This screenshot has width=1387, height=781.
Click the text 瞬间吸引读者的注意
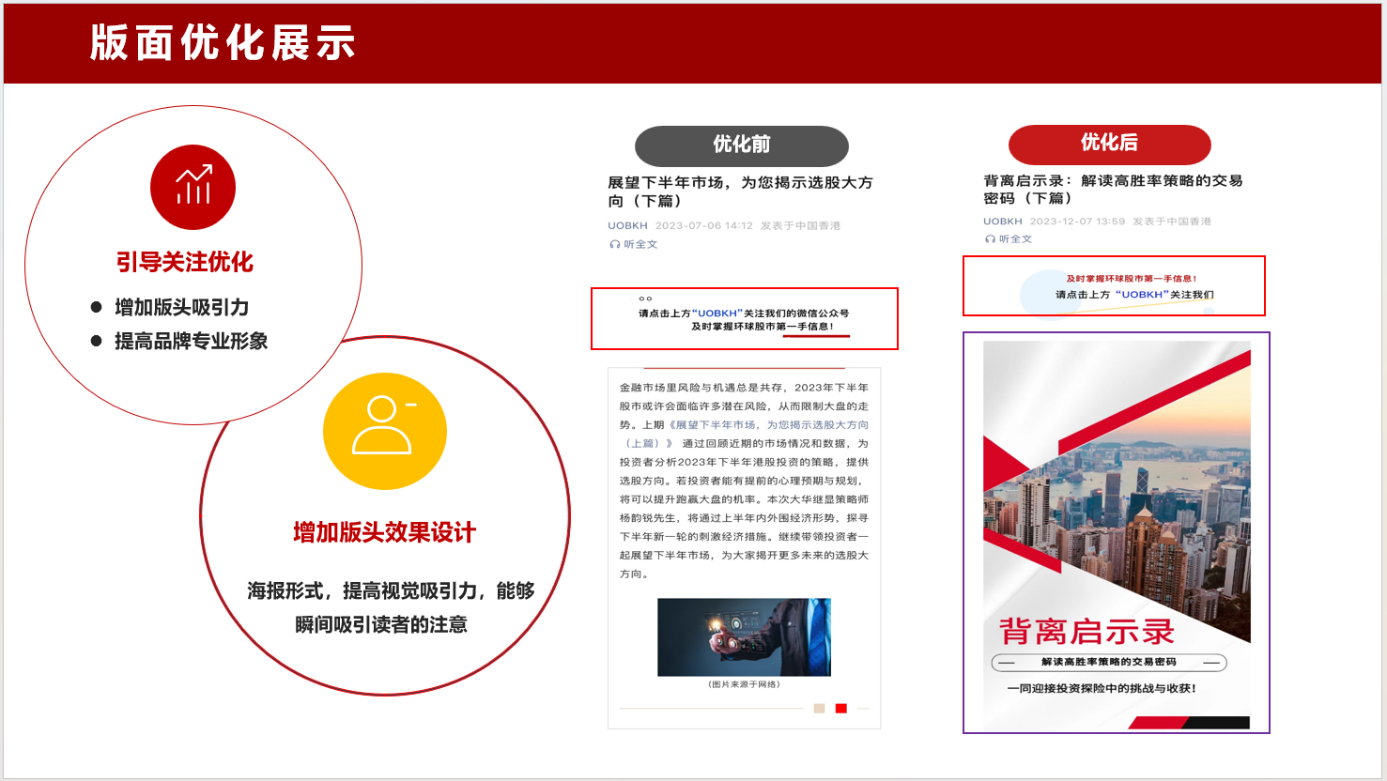coord(381,624)
